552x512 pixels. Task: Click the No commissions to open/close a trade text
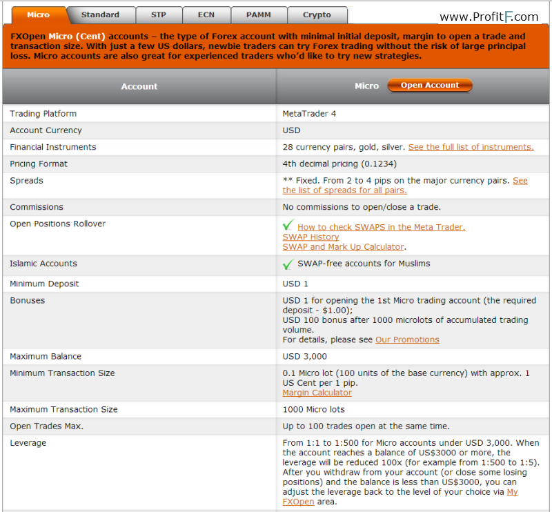coord(362,207)
